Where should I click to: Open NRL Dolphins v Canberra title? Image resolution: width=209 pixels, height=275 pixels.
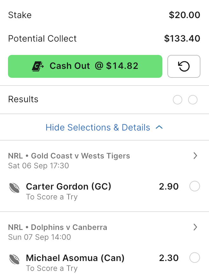[x=57, y=227]
